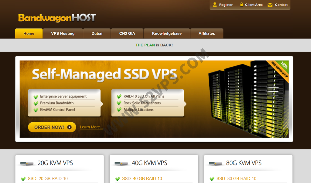Click the server drive icon beside 80G KVM VPS
The image size is (311, 183).
pos(216,163)
